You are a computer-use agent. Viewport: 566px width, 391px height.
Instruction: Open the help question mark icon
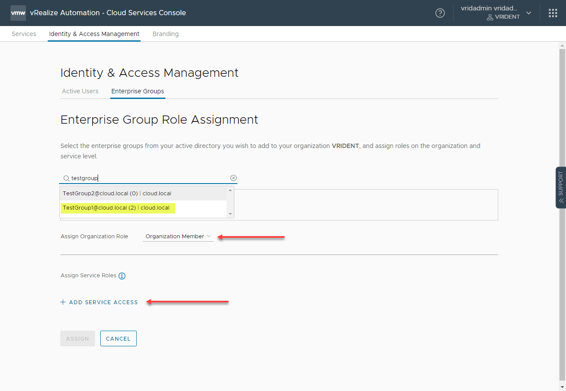click(x=440, y=13)
